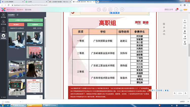Open a new browser tab
The height and width of the screenshot is (107, 190).
[x=98, y=2]
